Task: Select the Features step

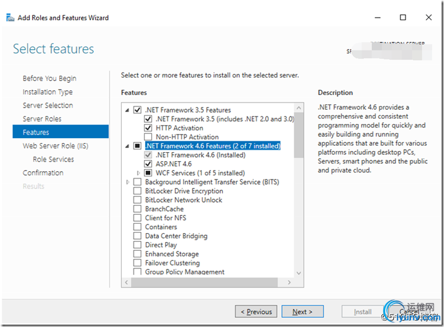Action: click(61, 132)
